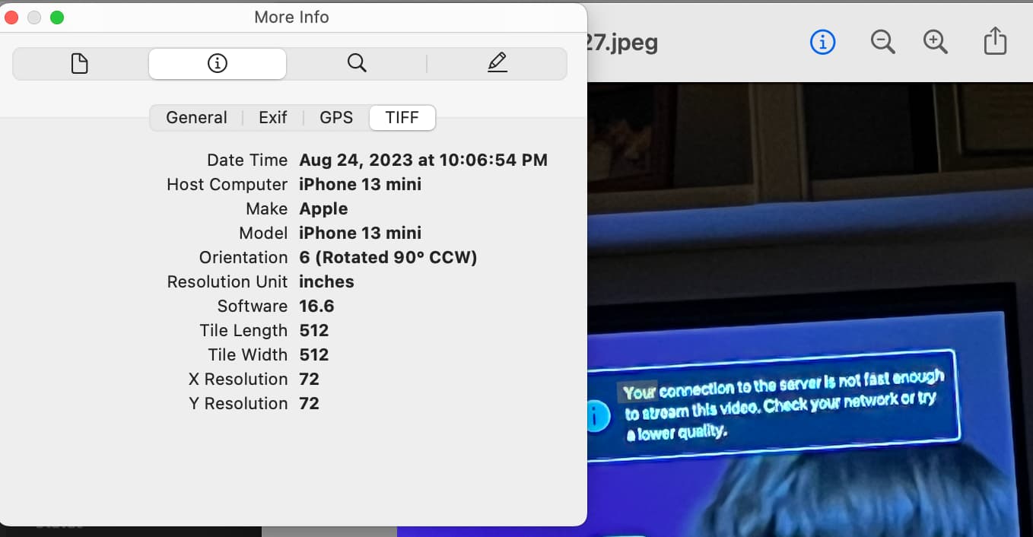Viewport: 1033px width, 537px height.
Task: Click the Tile Length label
Action: click(243, 330)
